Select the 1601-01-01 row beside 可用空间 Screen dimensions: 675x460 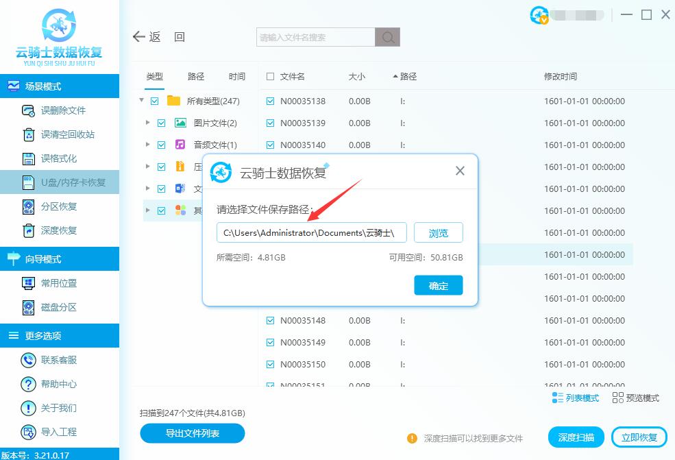(584, 254)
